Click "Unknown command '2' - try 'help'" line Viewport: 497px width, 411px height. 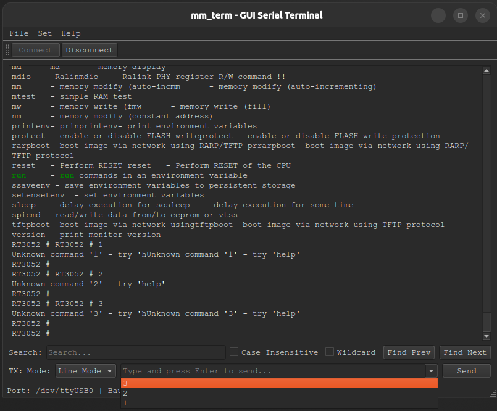(x=88, y=284)
